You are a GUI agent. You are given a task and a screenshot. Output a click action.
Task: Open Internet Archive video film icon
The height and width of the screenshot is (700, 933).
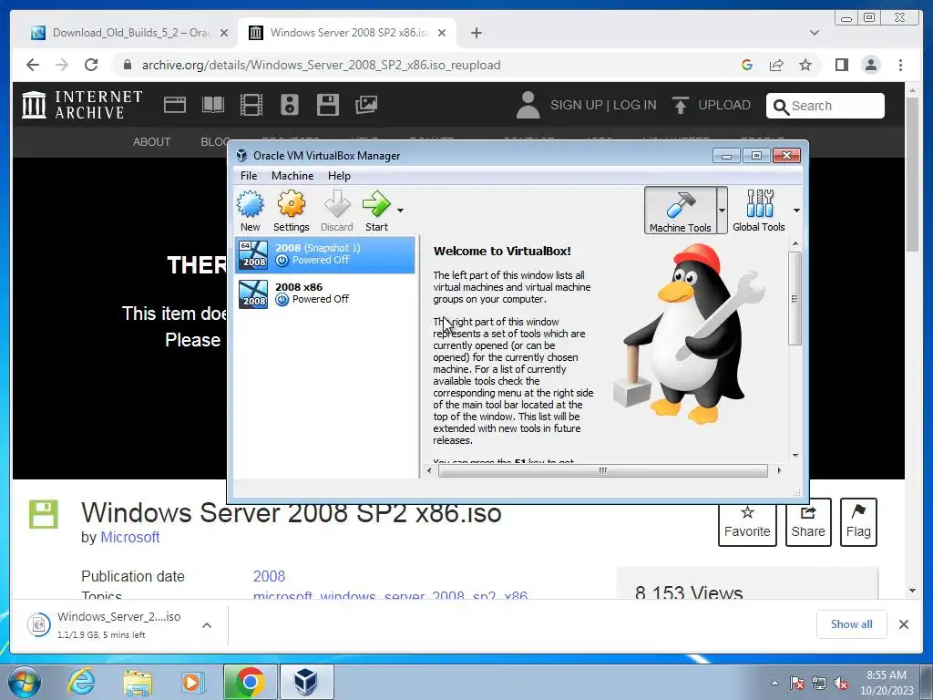click(251, 105)
